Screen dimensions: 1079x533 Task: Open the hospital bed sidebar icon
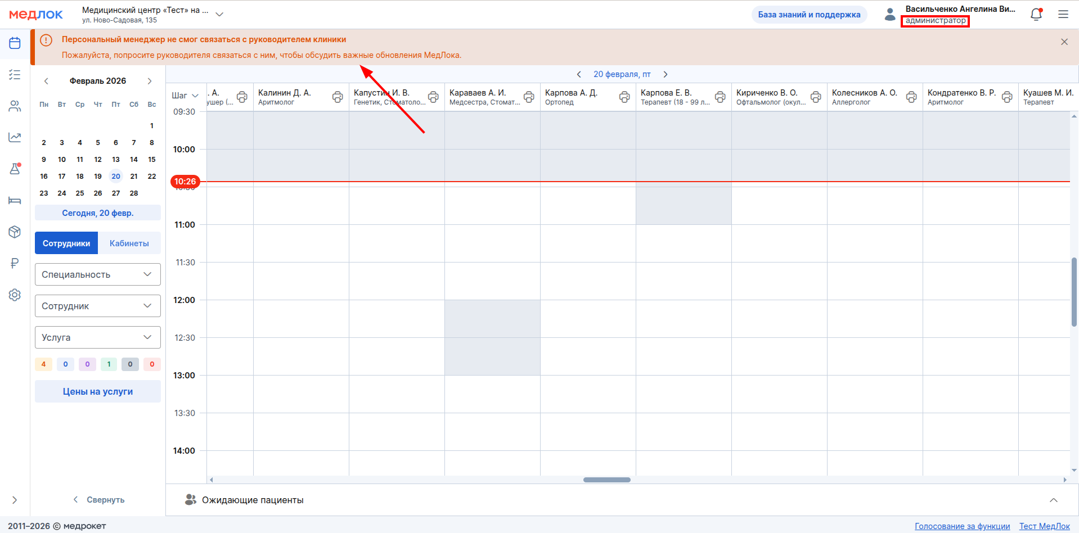[x=15, y=201]
